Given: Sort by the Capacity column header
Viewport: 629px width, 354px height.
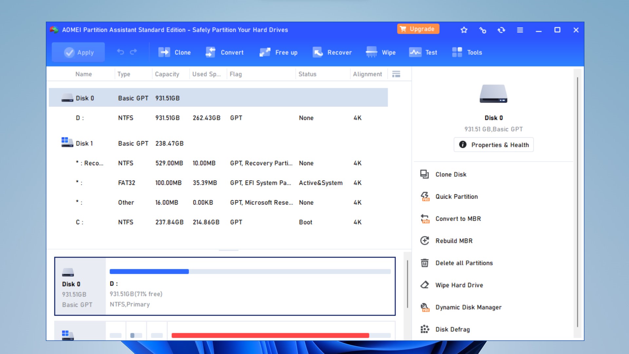Looking at the screenshot, I should 167,74.
